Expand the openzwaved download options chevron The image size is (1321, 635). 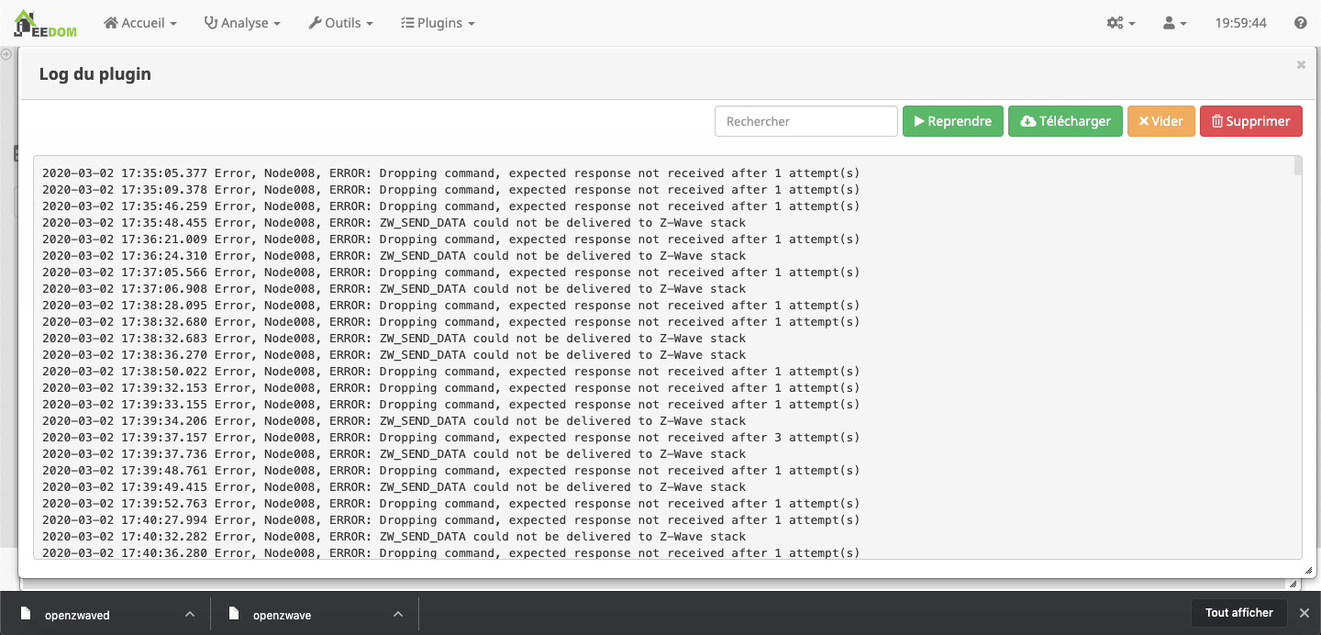click(190, 614)
